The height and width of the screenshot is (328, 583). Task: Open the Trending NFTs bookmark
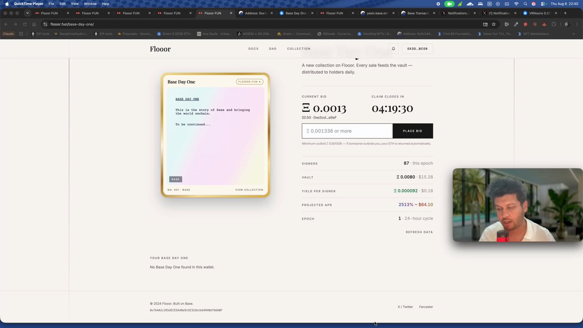point(374,34)
